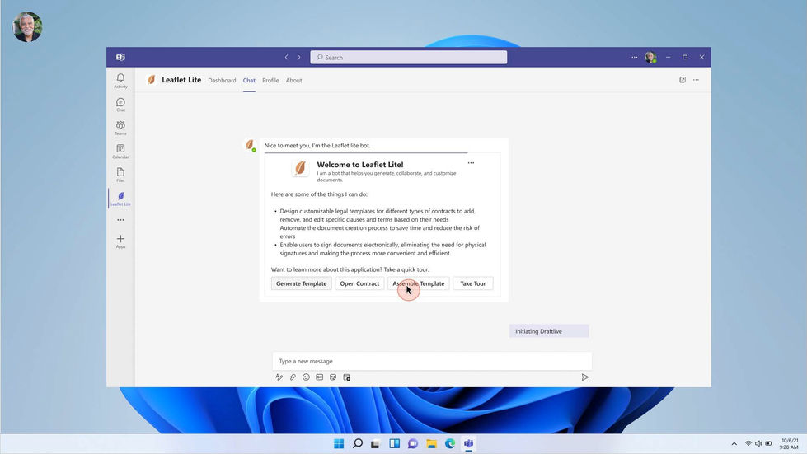Go back with the left arrow
Image resolution: width=807 pixels, height=454 pixels.
pyautogui.click(x=287, y=57)
